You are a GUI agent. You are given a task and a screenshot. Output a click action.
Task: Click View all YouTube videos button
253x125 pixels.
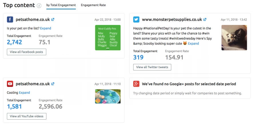[x=27, y=116]
